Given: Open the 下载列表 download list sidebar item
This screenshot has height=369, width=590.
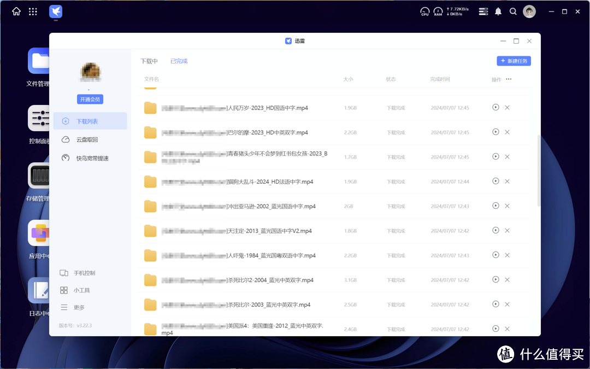Looking at the screenshot, I should (90, 121).
